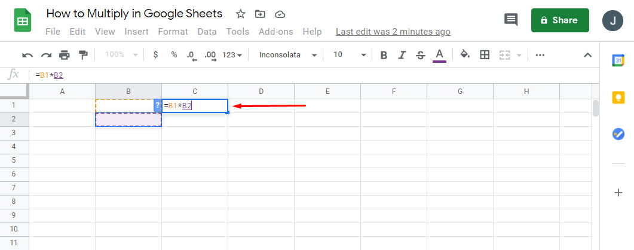The height and width of the screenshot is (250, 634).
Task: Click the borders icon
Action: [485, 54]
